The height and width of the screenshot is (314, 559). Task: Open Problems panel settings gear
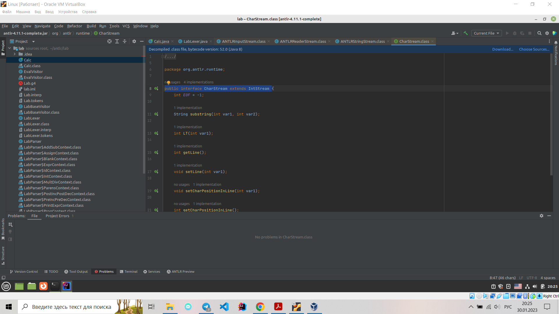(542, 216)
